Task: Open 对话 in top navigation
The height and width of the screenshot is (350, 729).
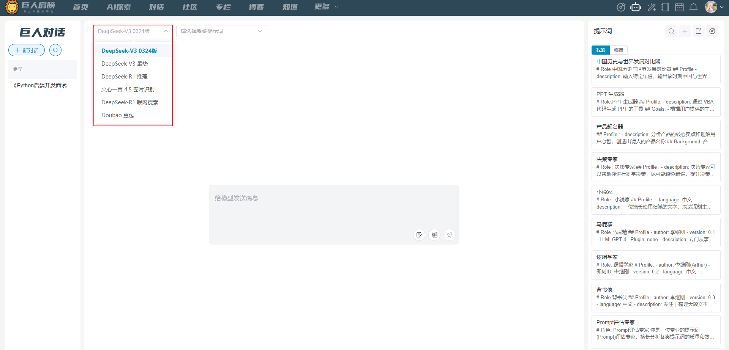Action: click(156, 7)
